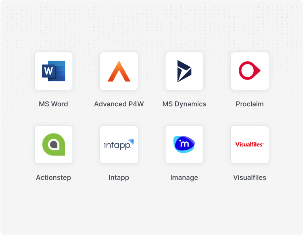
Task: Click the "MS Word" text label
Action: [x=53, y=104]
